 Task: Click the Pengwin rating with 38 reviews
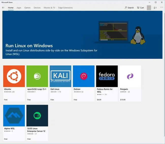pos(125,92)
